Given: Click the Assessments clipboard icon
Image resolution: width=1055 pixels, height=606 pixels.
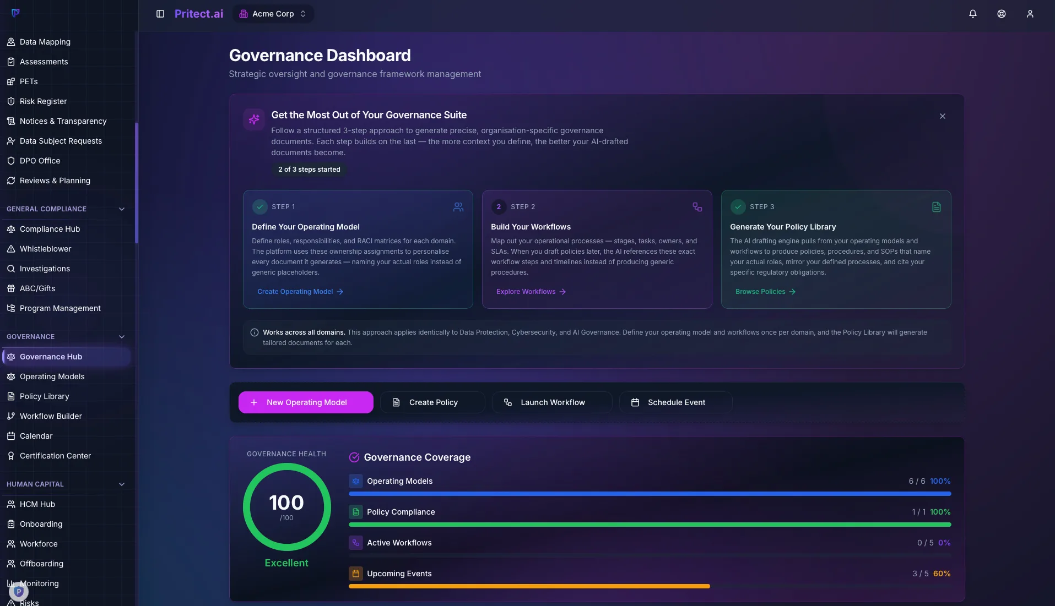Looking at the screenshot, I should (x=11, y=62).
